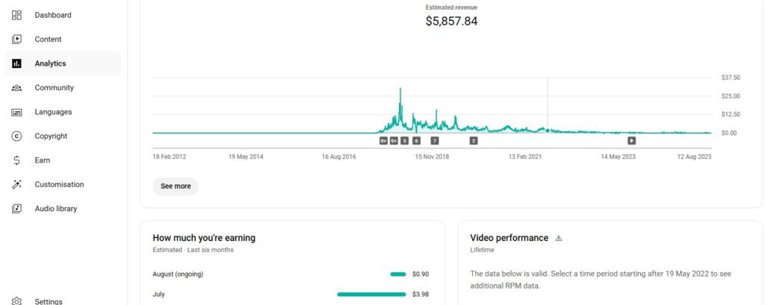Click the Audio library icon
Image resolution: width=765 pixels, height=305 pixels.
click(x=16, y=209)
